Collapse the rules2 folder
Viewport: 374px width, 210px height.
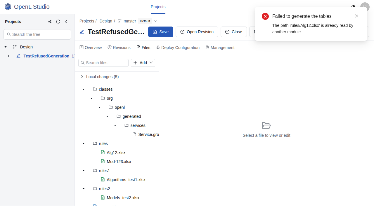(84, 189)
